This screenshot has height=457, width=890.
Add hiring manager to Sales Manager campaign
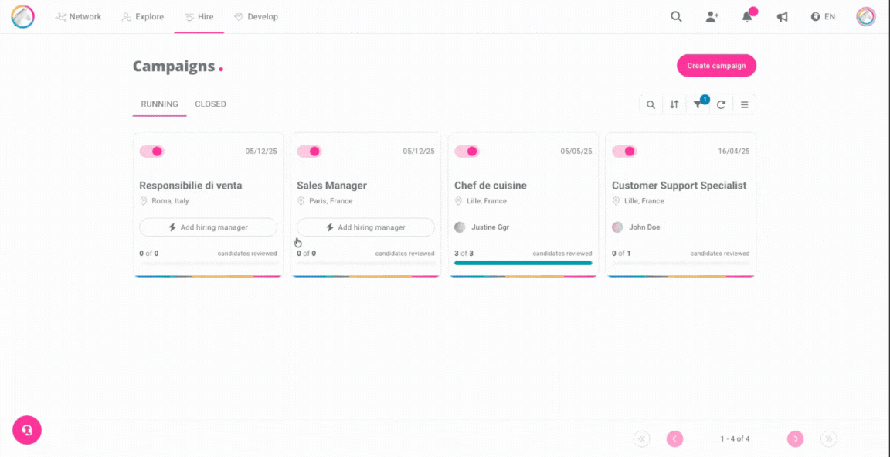(365, 227)
